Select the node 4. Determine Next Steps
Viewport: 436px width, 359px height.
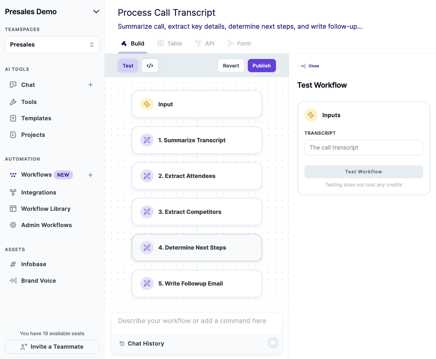pyautogui.click(x=197, y=247)
